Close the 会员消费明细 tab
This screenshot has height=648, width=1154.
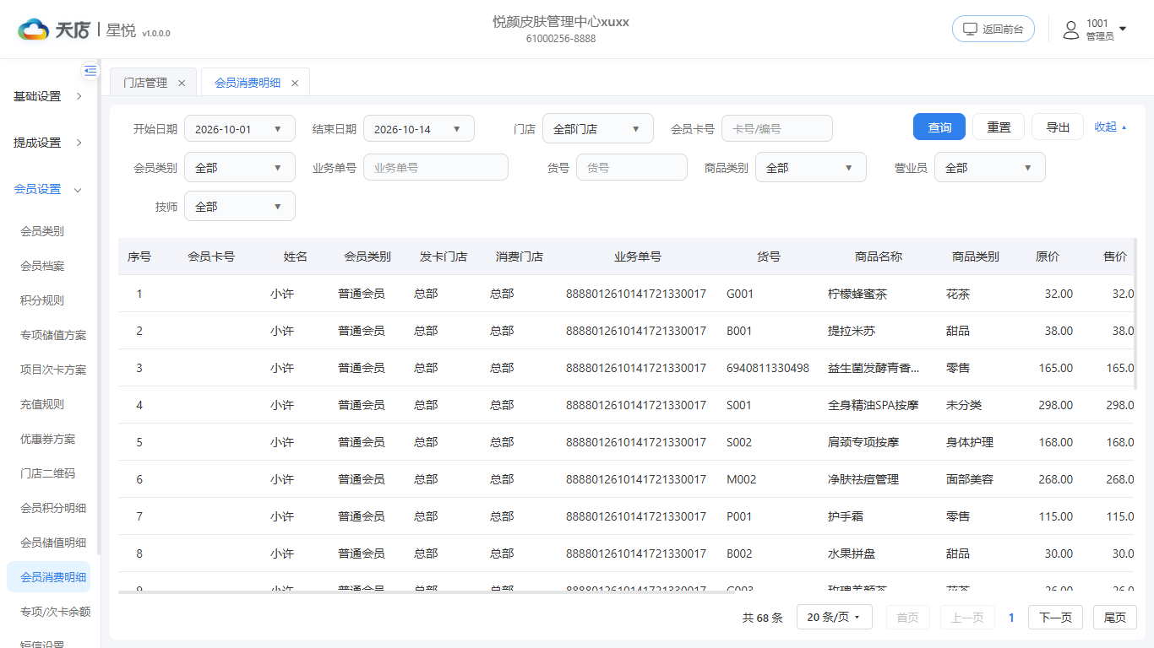[295, 83]
